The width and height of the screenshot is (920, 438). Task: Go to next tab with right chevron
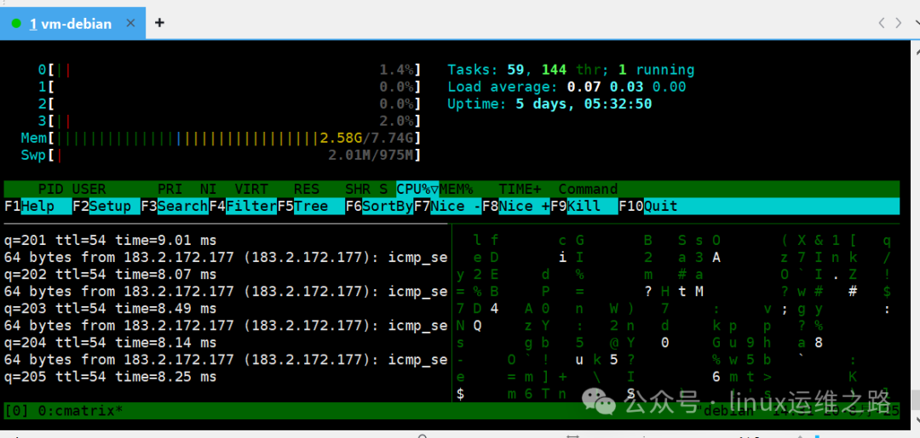coord(899,23)
